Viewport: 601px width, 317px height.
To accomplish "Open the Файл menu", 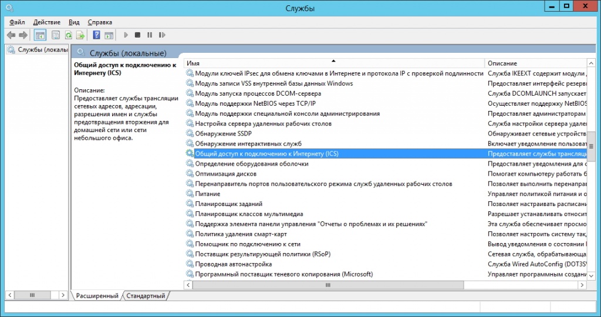I will [17, 22].
